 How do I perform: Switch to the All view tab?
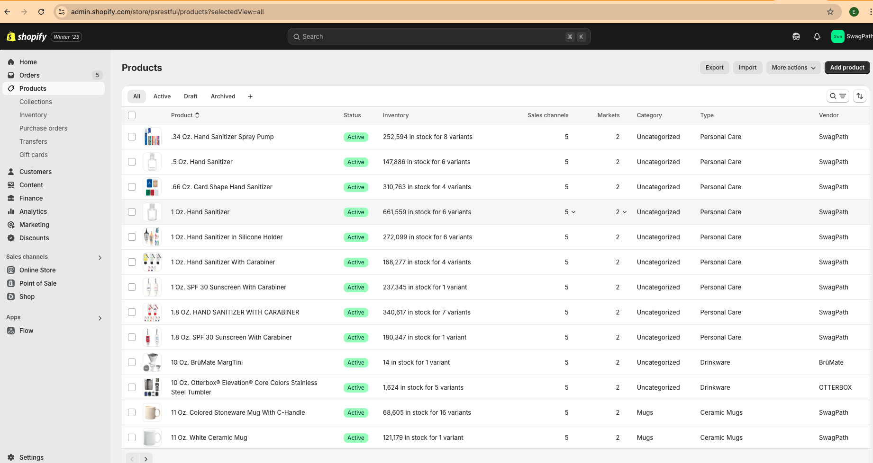pos(136,96)
